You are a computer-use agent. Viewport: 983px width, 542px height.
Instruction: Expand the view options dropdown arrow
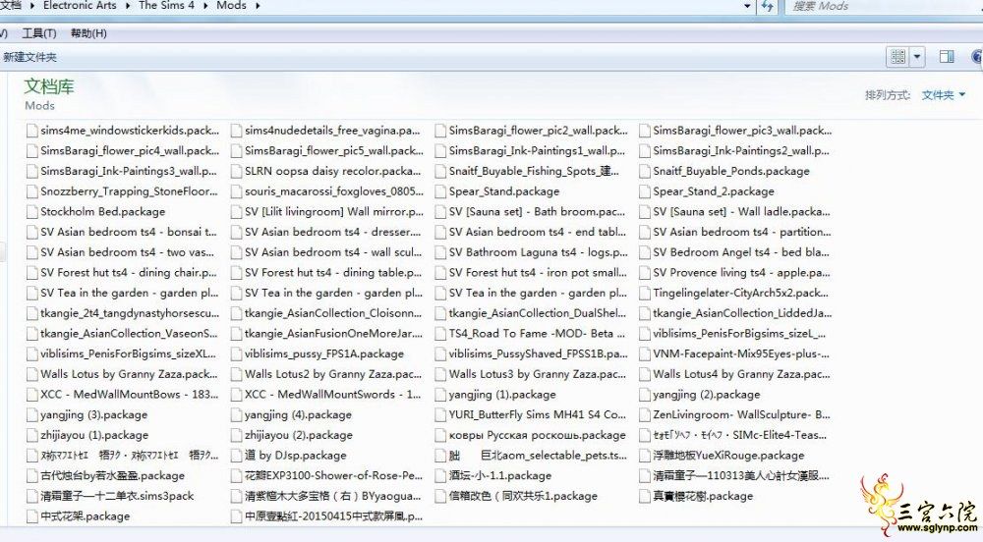pos(916,57)
